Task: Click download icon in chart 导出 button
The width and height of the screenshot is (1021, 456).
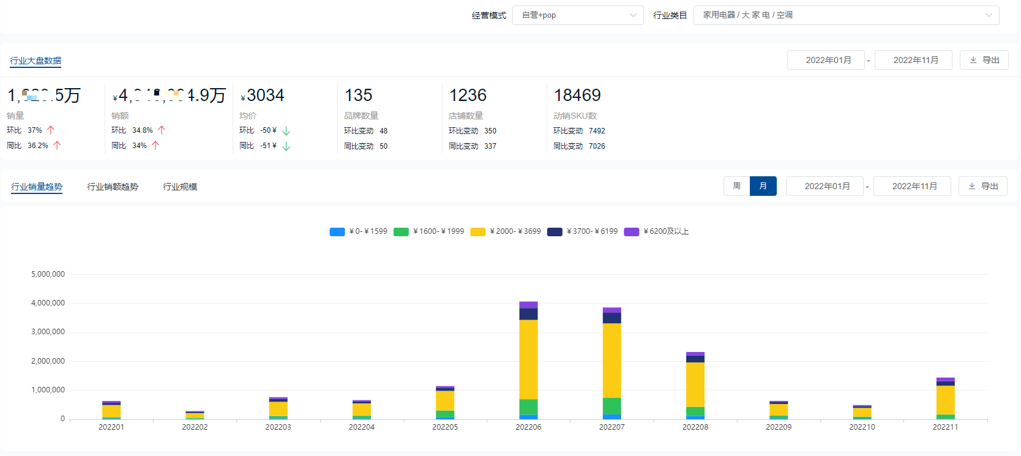Action: pyautogui.click(x=971, y=186)
